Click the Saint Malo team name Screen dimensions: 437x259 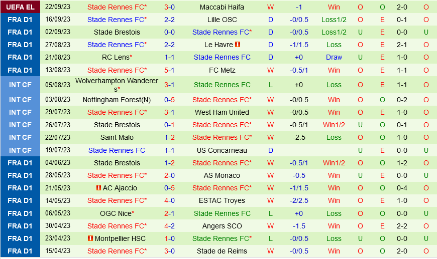pyautogui.click(x=117, y=137)
